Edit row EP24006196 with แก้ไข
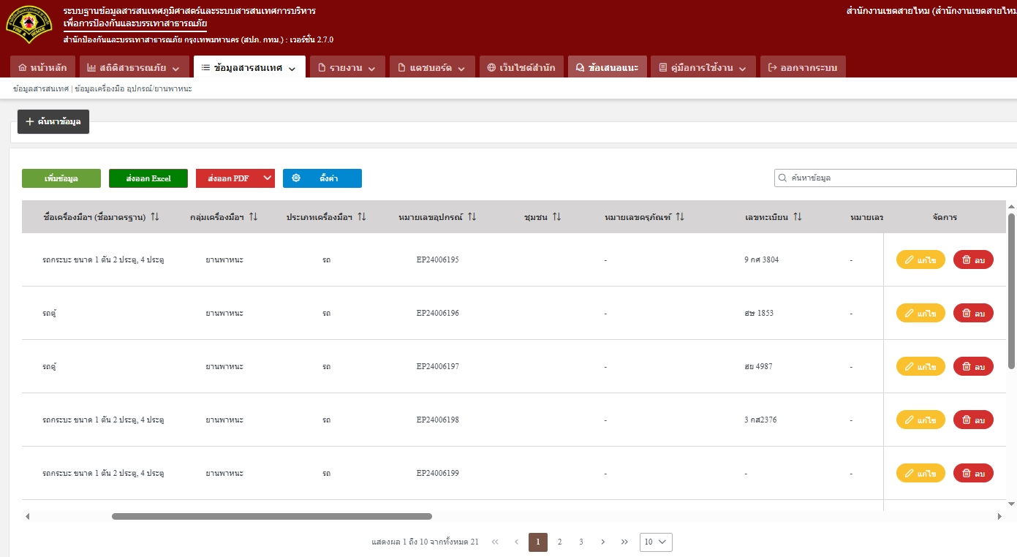The width and height of the screenshot is (1017, 557). [920, 313]
